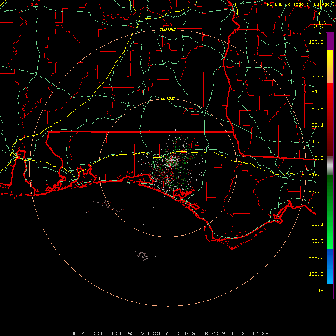Select the -0.9 velocity scale value
This screenshot has width=336, height=336.
(318, 158)
